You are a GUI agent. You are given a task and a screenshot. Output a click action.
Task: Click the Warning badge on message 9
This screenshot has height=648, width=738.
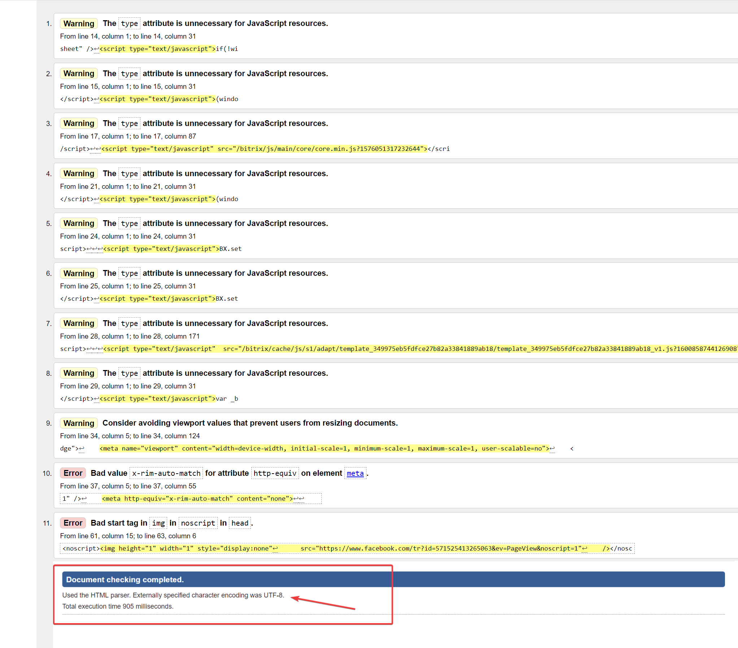coord(79,423)
